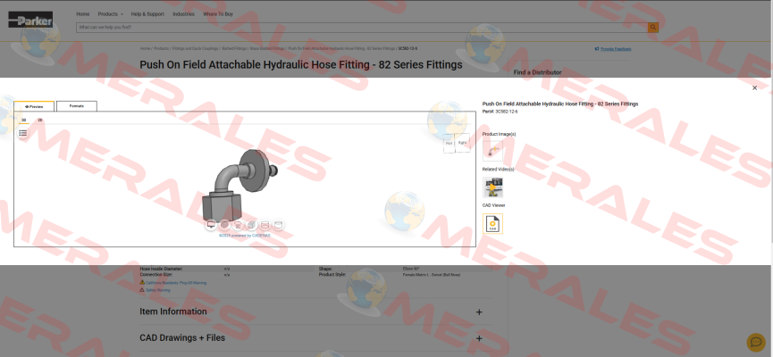773x357 pixels.
Task: Click the 'Female Metric L - Swivel' product style value
Action: (432, 275)
